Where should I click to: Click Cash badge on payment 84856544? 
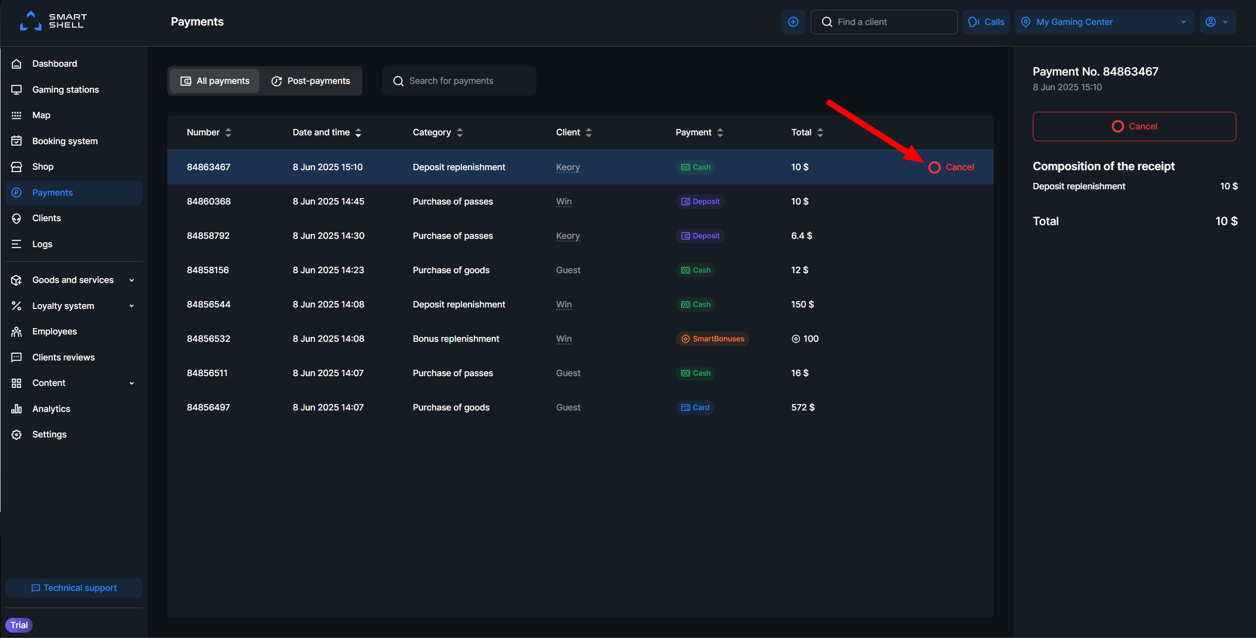click(x=695, y=305)
